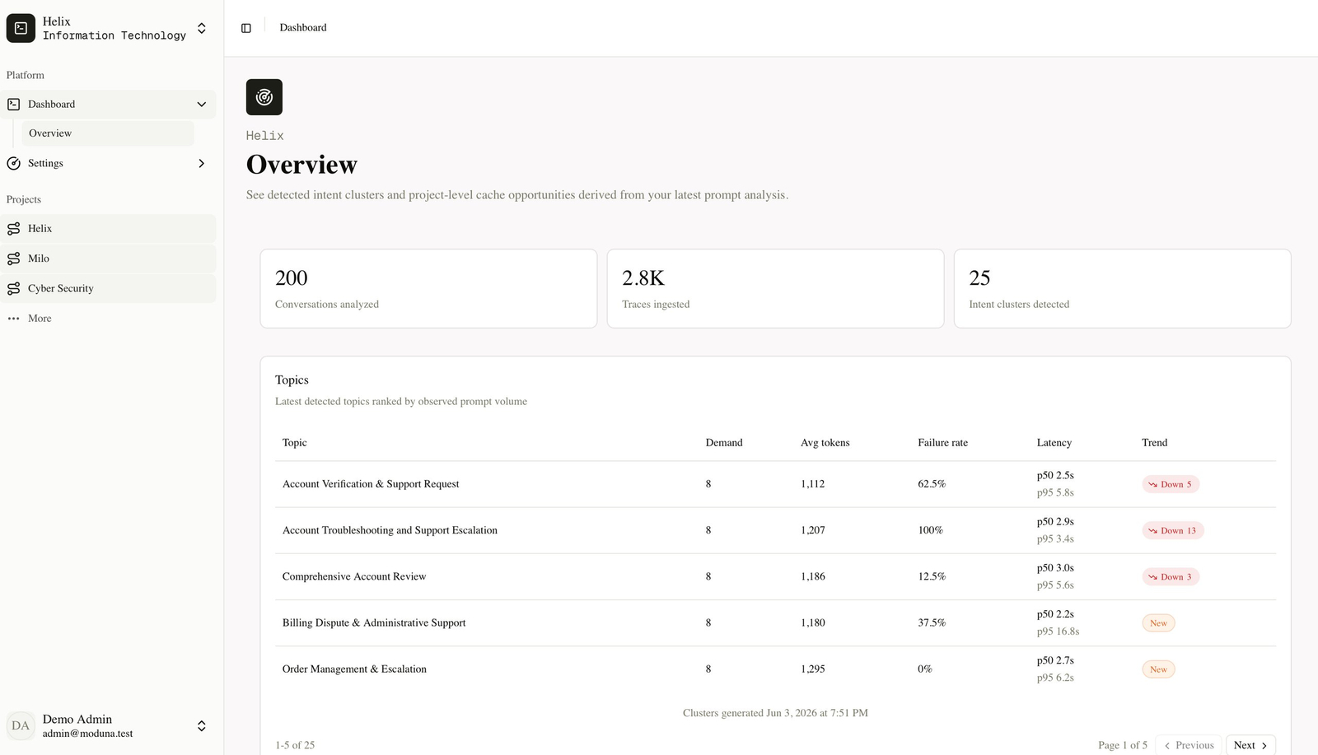Click the admin@moduna.test email

coord(87,734)
